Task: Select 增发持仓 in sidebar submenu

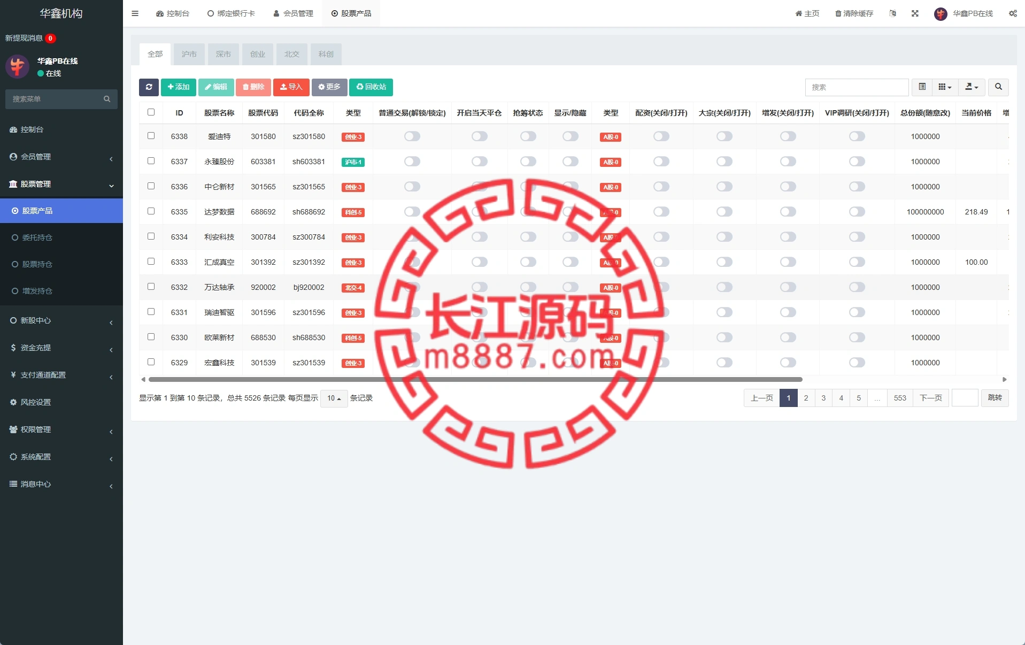Action: point(61,291)
